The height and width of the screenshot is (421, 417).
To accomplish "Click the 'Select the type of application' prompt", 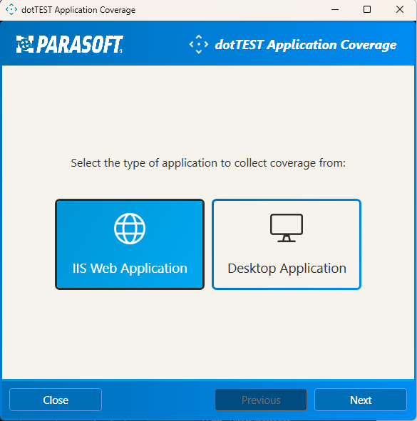I will tap(208, 163).
